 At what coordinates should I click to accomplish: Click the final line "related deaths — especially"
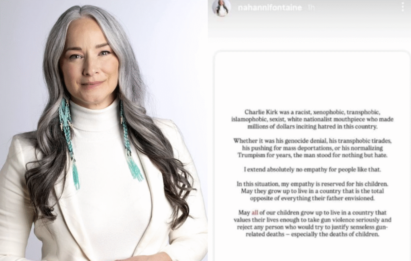coord(312,234)
